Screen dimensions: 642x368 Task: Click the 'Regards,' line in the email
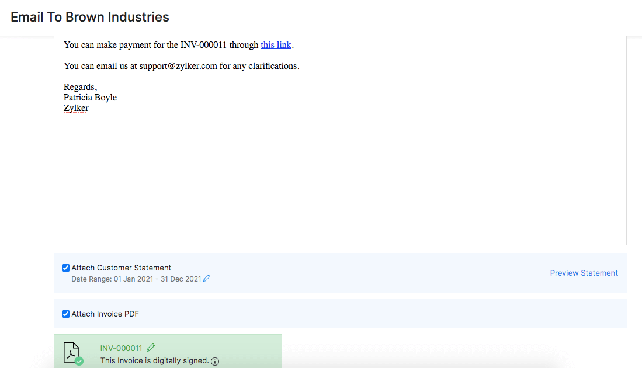coord(80,87)
